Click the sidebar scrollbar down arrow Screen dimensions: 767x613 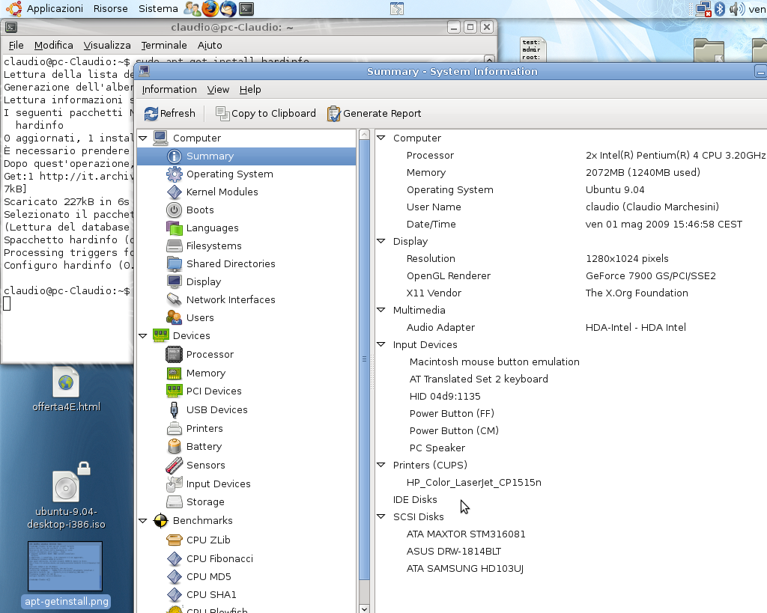pyautogui.click(x=364, y=609)
